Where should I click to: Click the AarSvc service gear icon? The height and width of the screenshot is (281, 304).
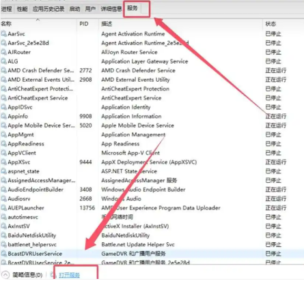3,34
